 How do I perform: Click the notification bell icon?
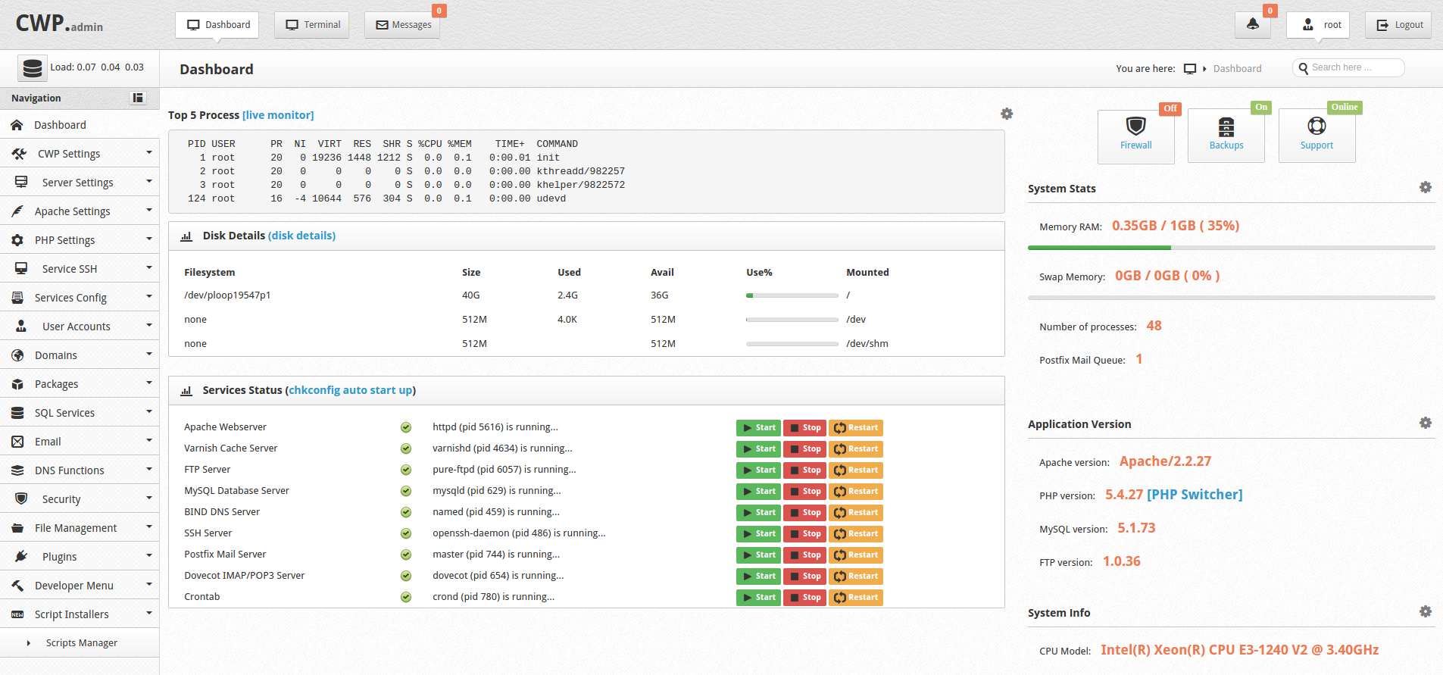(x=1253, y=24)
